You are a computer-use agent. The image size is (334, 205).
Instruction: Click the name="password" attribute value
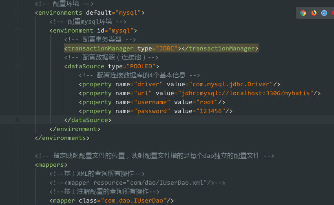tap(152, 111)
